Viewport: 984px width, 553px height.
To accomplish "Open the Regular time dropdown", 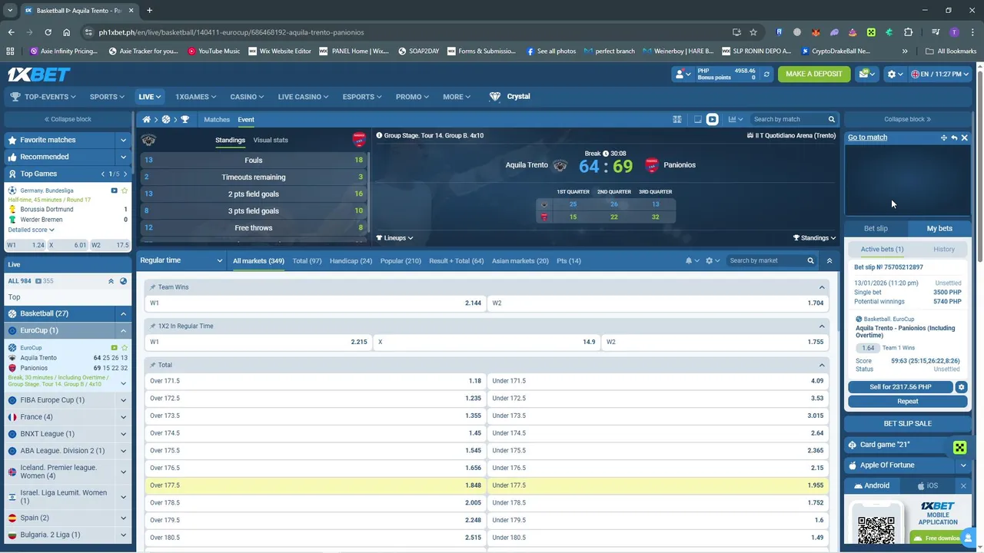I will (181, 260).
